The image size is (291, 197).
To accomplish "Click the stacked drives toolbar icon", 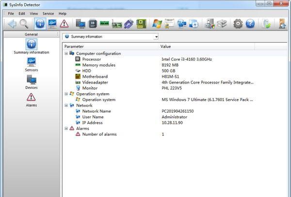I will 222,24.
